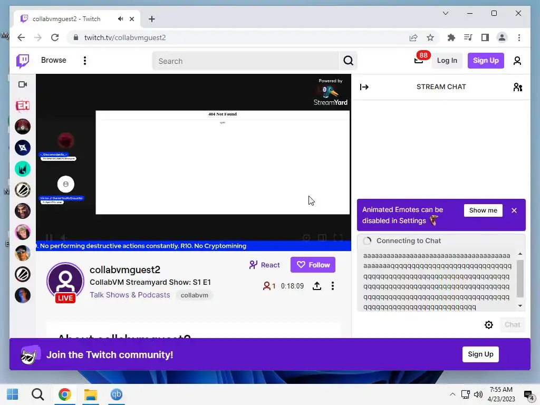Open the three-dot menu next to Browse
540x405 pixels.
click(x=85, y=61)
